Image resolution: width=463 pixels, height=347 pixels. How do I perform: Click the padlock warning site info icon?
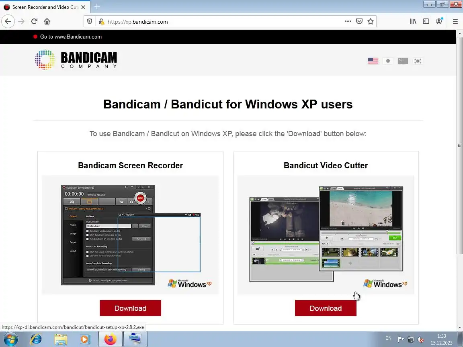pos(102,22)
